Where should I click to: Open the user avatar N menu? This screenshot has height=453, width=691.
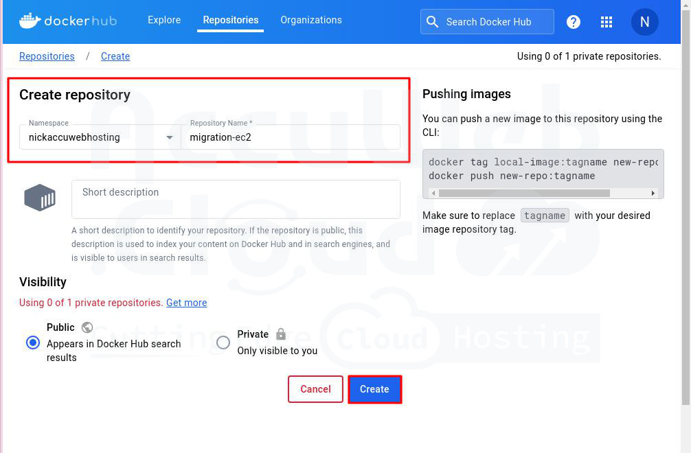coord(644,22)
